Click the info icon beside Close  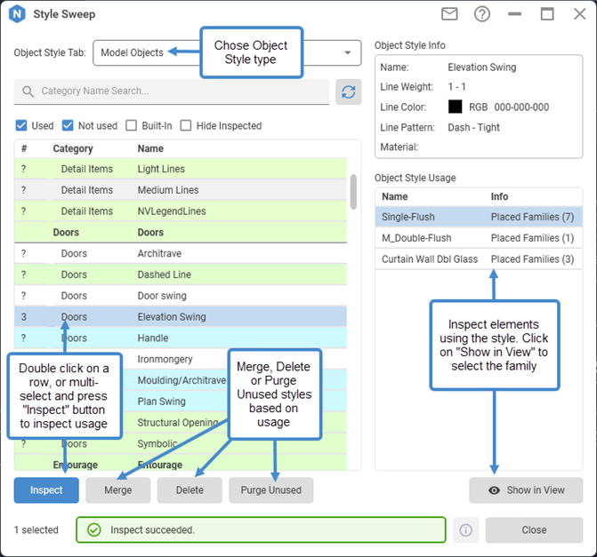(x=465, y=529)
